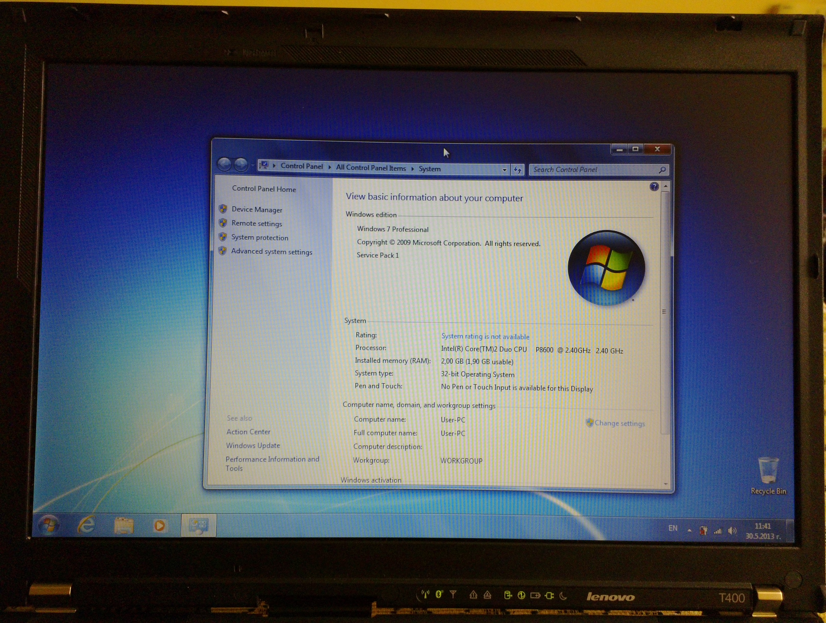Viewport: 826px width, 623px height.
Task: Click the network signal icon in tray
Action: pyautogui.click(x=718, y=531)
